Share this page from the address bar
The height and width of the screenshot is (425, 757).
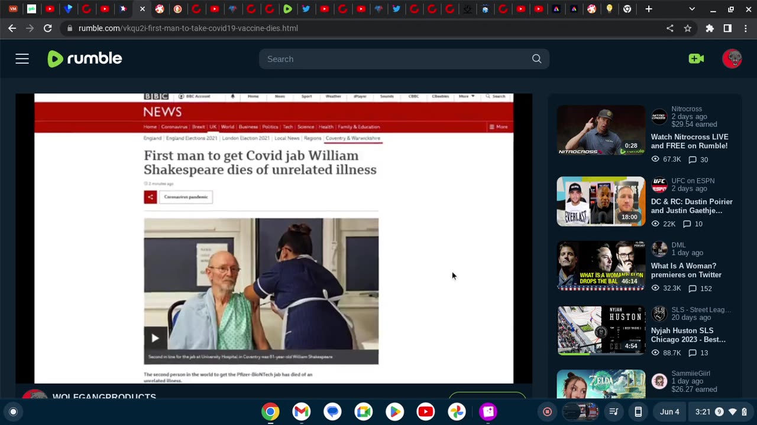click(x=669, y=28)
